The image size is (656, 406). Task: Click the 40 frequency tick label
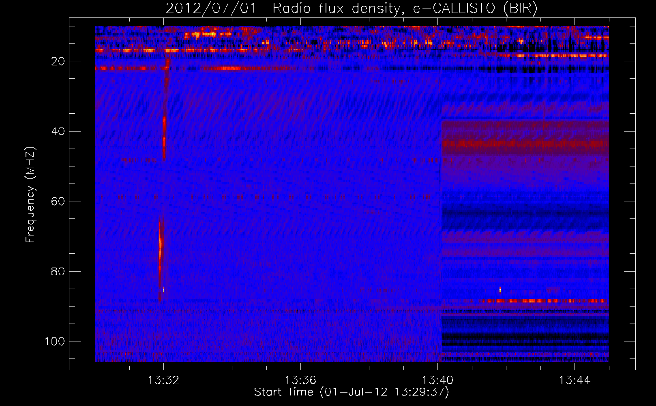click(x=58, y=131)
